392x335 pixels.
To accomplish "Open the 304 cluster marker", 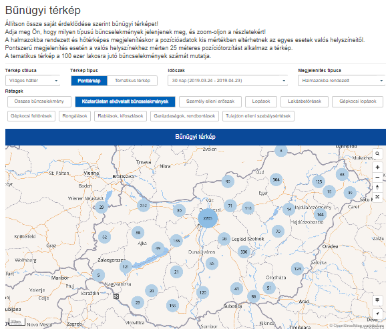I will coord(276,180).
